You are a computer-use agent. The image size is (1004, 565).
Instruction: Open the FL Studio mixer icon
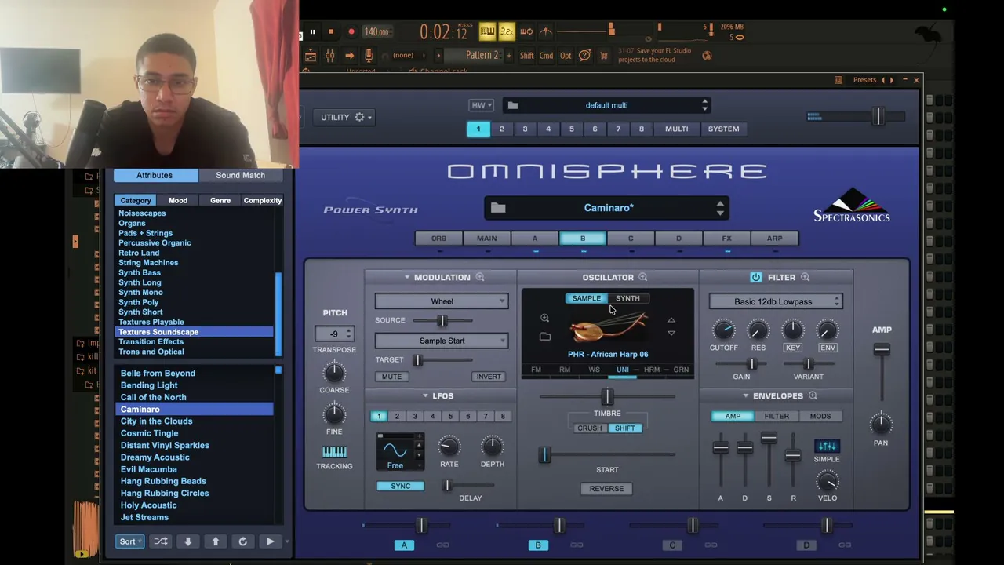(x=330, y=56)
